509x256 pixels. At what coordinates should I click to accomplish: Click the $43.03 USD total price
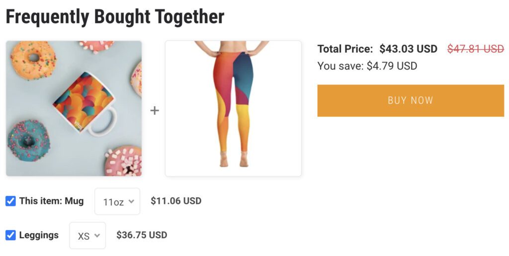(408, 49)
